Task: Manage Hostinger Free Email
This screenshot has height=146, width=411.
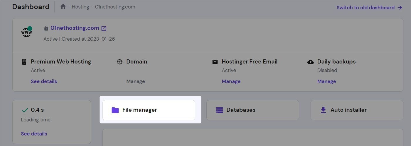Action: coord(231,81)
